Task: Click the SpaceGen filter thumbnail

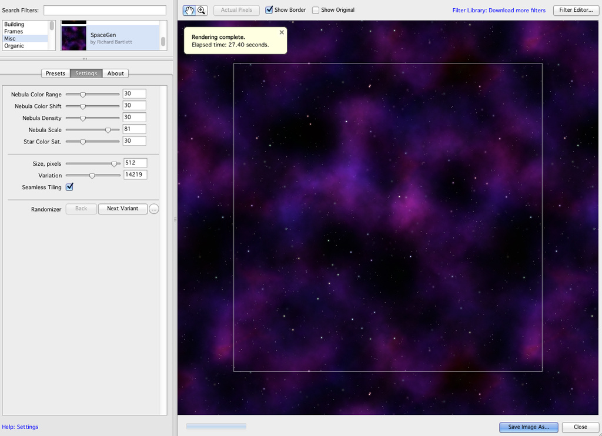Action: tap(74, 38)
